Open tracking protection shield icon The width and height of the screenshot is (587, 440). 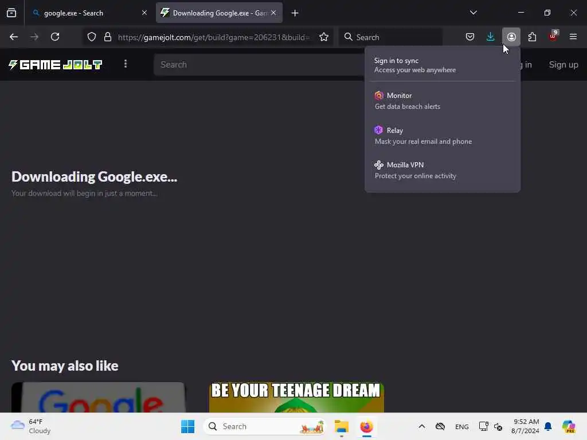(x=92, y=37)
